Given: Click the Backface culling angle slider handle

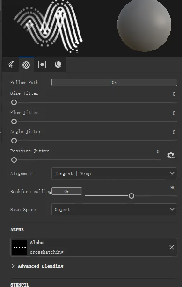Looking at the screenshot, I should tap(131, 196).
